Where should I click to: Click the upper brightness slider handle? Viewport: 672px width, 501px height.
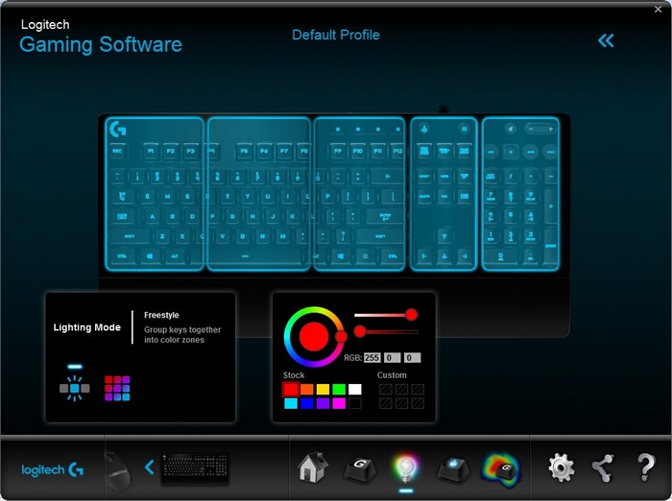tap(411, 315)
